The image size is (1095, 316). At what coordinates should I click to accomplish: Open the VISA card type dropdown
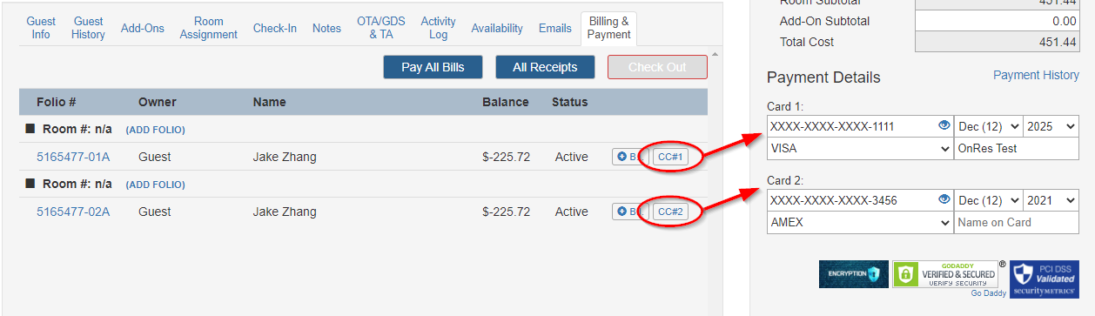pos(860,149)
